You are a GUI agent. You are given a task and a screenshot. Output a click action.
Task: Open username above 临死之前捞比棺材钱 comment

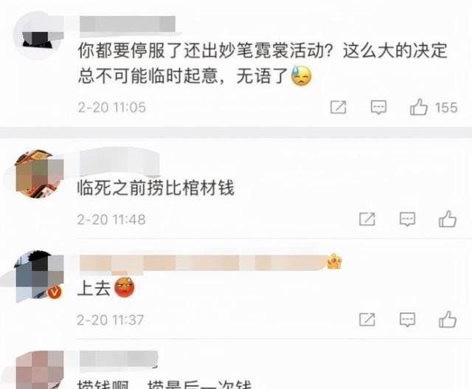119,162
